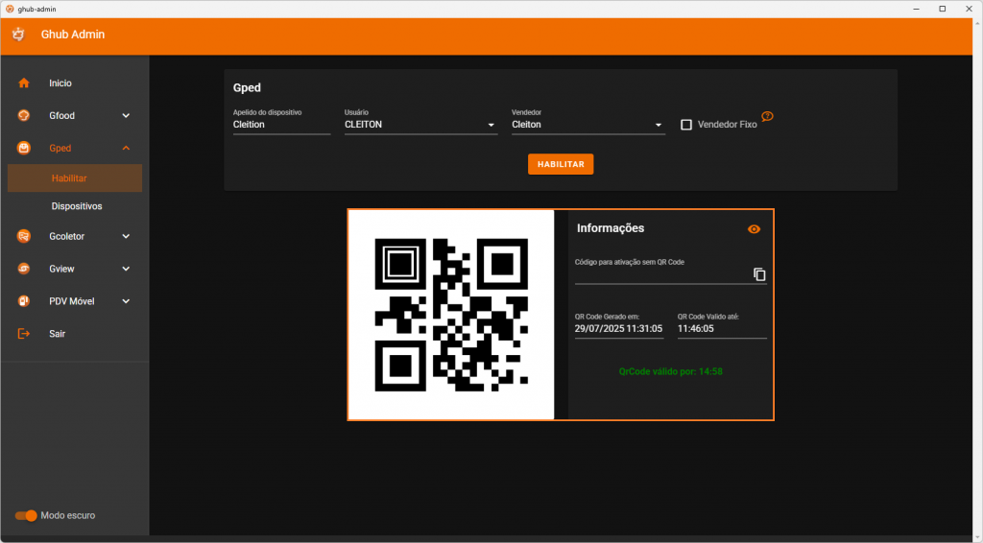The image size is (983, 543).
Task: Click the QR Code Gerado em field
Action: 619,329
